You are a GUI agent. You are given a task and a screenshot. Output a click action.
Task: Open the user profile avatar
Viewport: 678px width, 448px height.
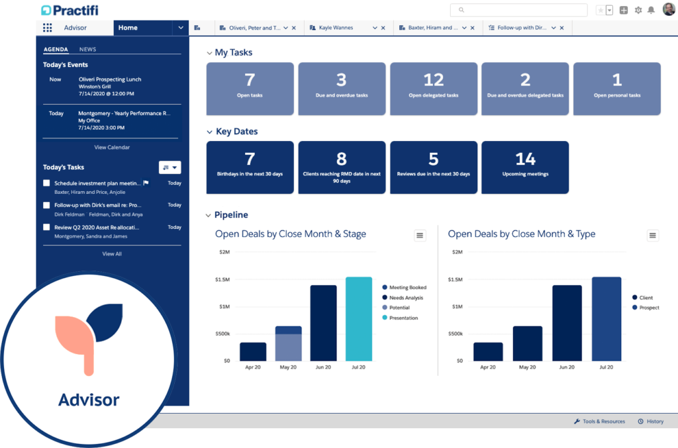(x=669, y=10)
